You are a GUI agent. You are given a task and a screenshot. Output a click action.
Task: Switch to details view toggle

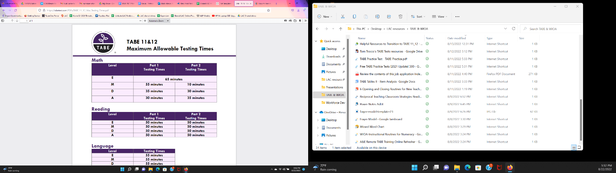point(574,148)
